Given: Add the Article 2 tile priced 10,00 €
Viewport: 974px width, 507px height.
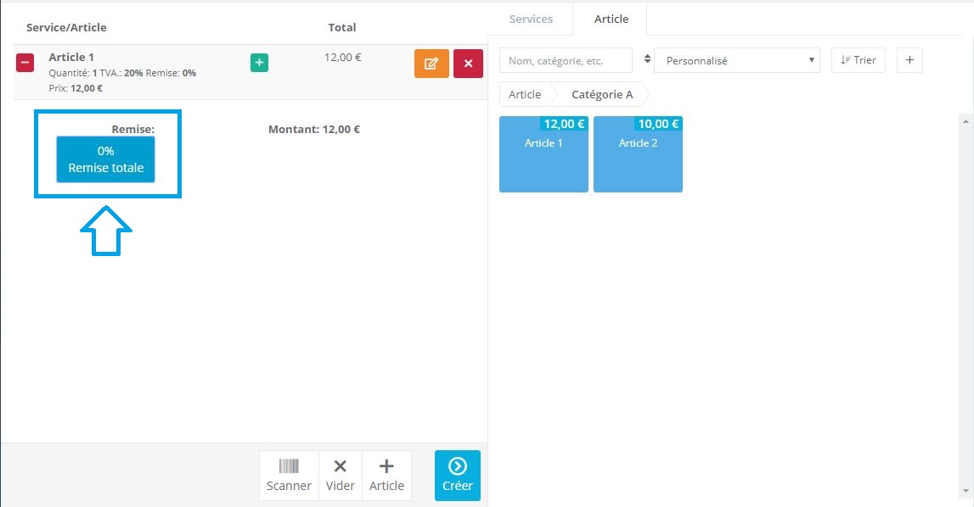Looking at the screenshot, I should click(x=638, y=154).
